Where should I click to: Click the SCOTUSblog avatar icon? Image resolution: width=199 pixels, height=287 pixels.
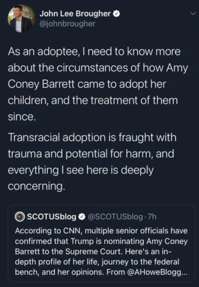coord(19,217)
